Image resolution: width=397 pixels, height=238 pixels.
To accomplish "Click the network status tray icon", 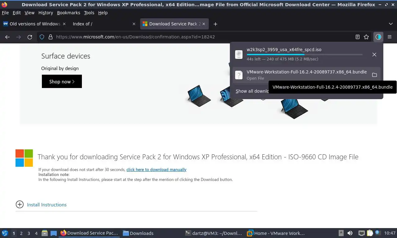I will (361, 233).
